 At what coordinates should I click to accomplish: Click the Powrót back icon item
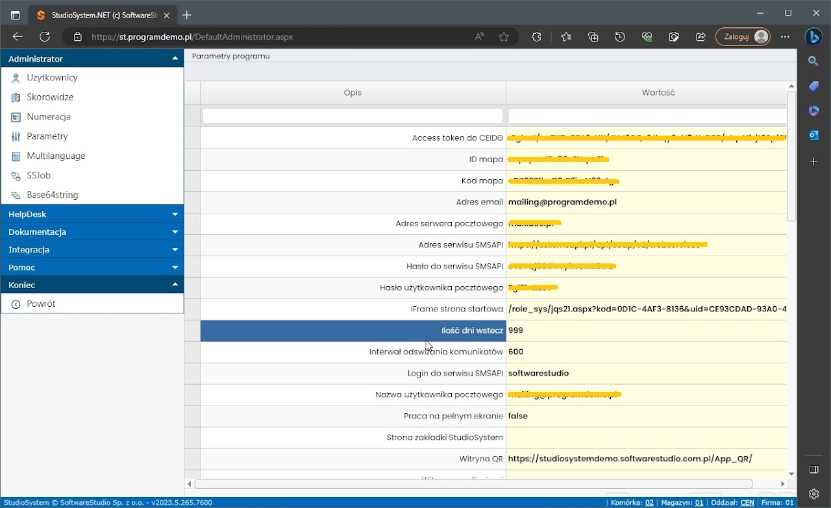tap(41, 304)
